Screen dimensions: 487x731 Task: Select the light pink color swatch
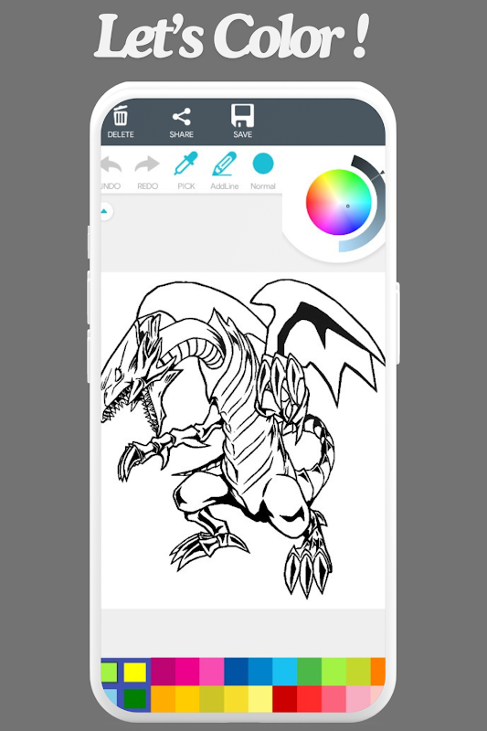click(x=358, y=699)
